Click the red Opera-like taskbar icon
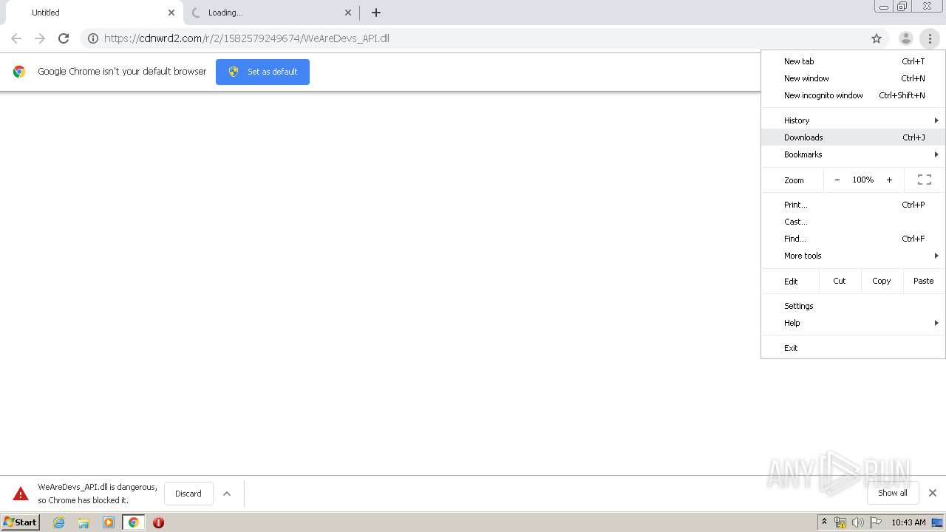This screenshot has width=946, height=532. pos(158,522)
